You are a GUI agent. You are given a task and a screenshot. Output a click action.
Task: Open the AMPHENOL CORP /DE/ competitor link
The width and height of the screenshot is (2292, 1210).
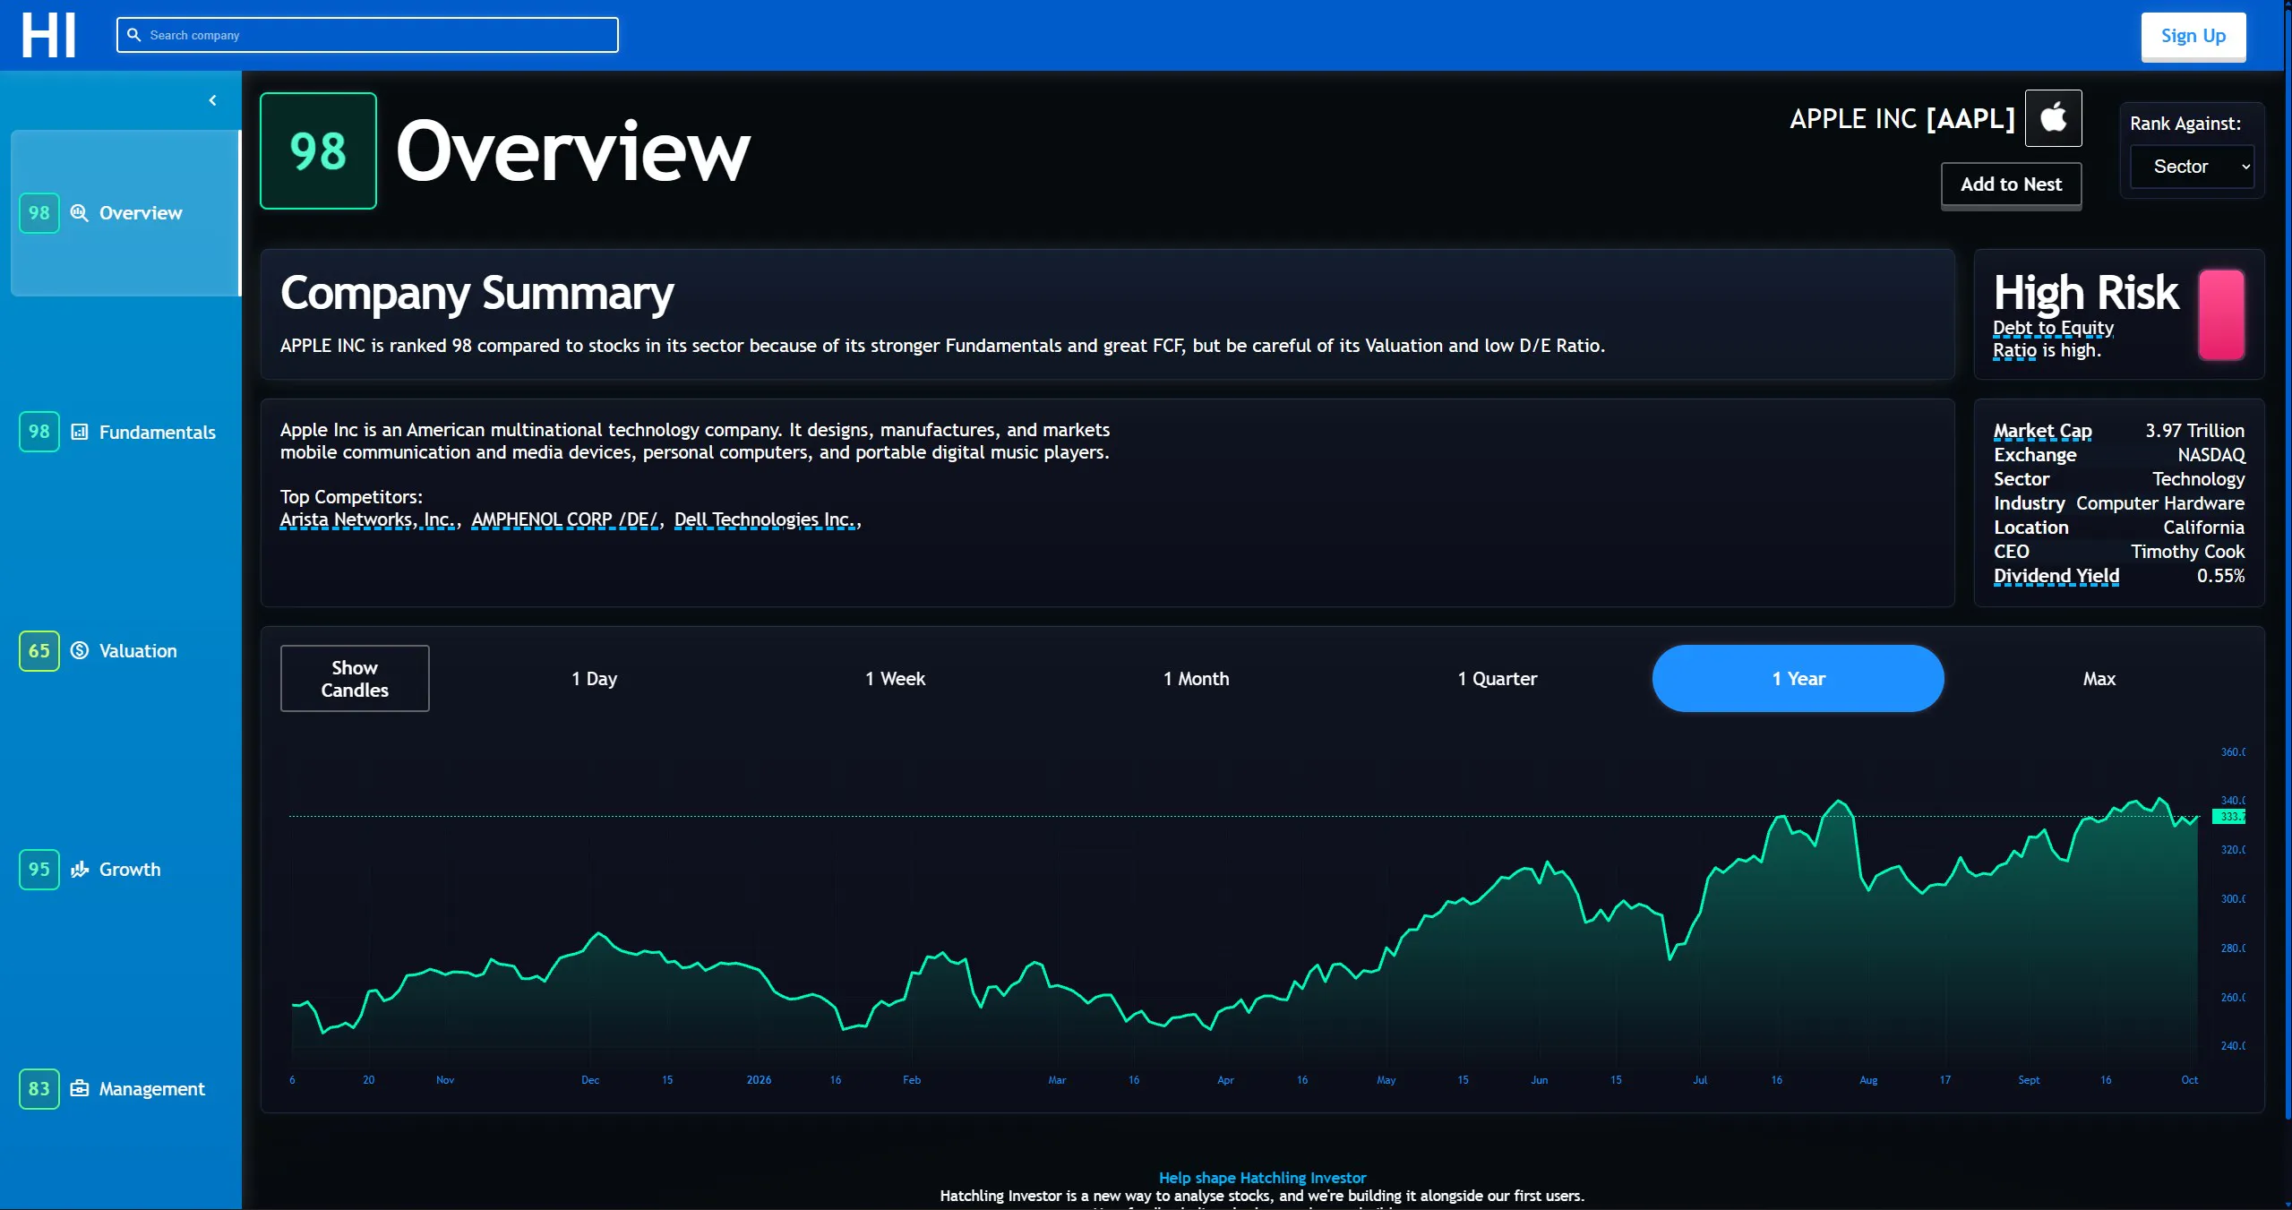point(564,519)
